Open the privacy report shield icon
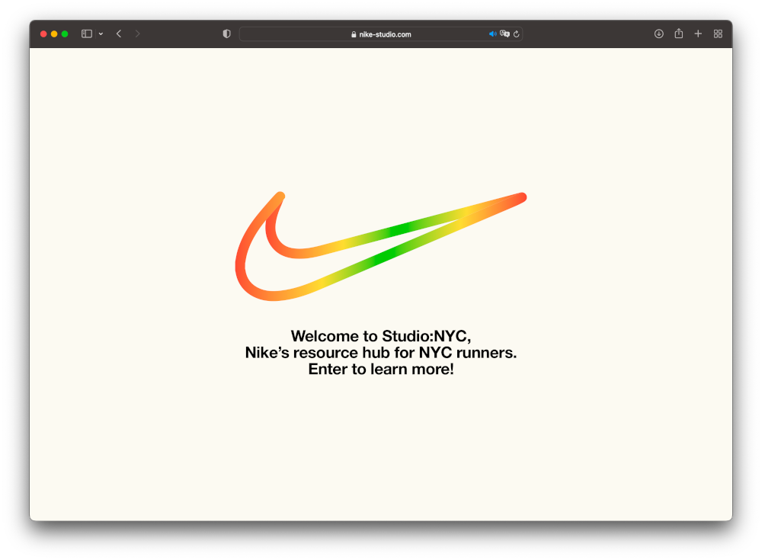 coord(226,34)
